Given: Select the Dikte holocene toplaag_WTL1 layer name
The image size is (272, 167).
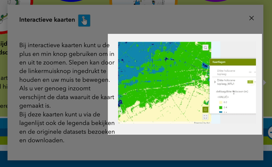Looking at the screenshot, I should [x=226, y=82].
